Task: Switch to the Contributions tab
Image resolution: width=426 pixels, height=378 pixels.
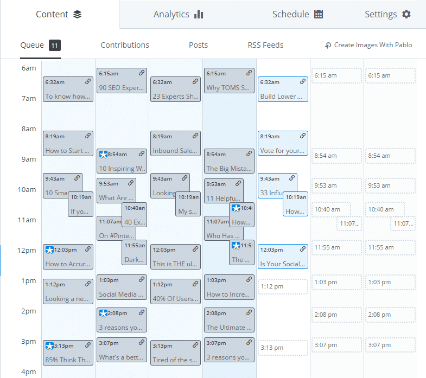Action: pyautogui.click(x=125, y=45)
